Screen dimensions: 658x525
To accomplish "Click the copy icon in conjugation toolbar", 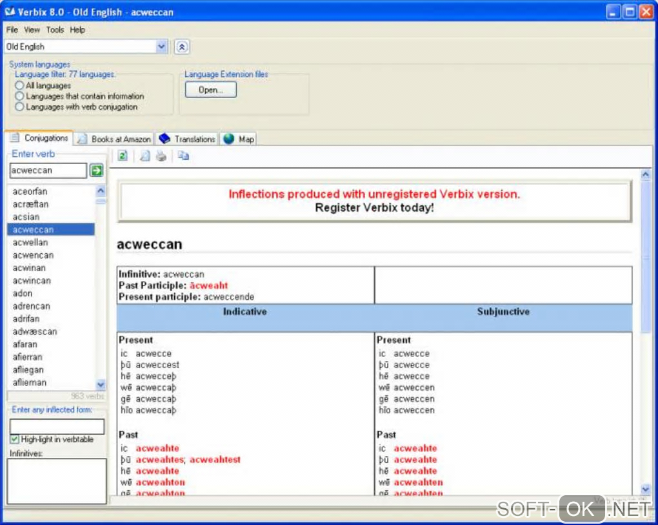I will pyautogui.click(x=183, y=156).
